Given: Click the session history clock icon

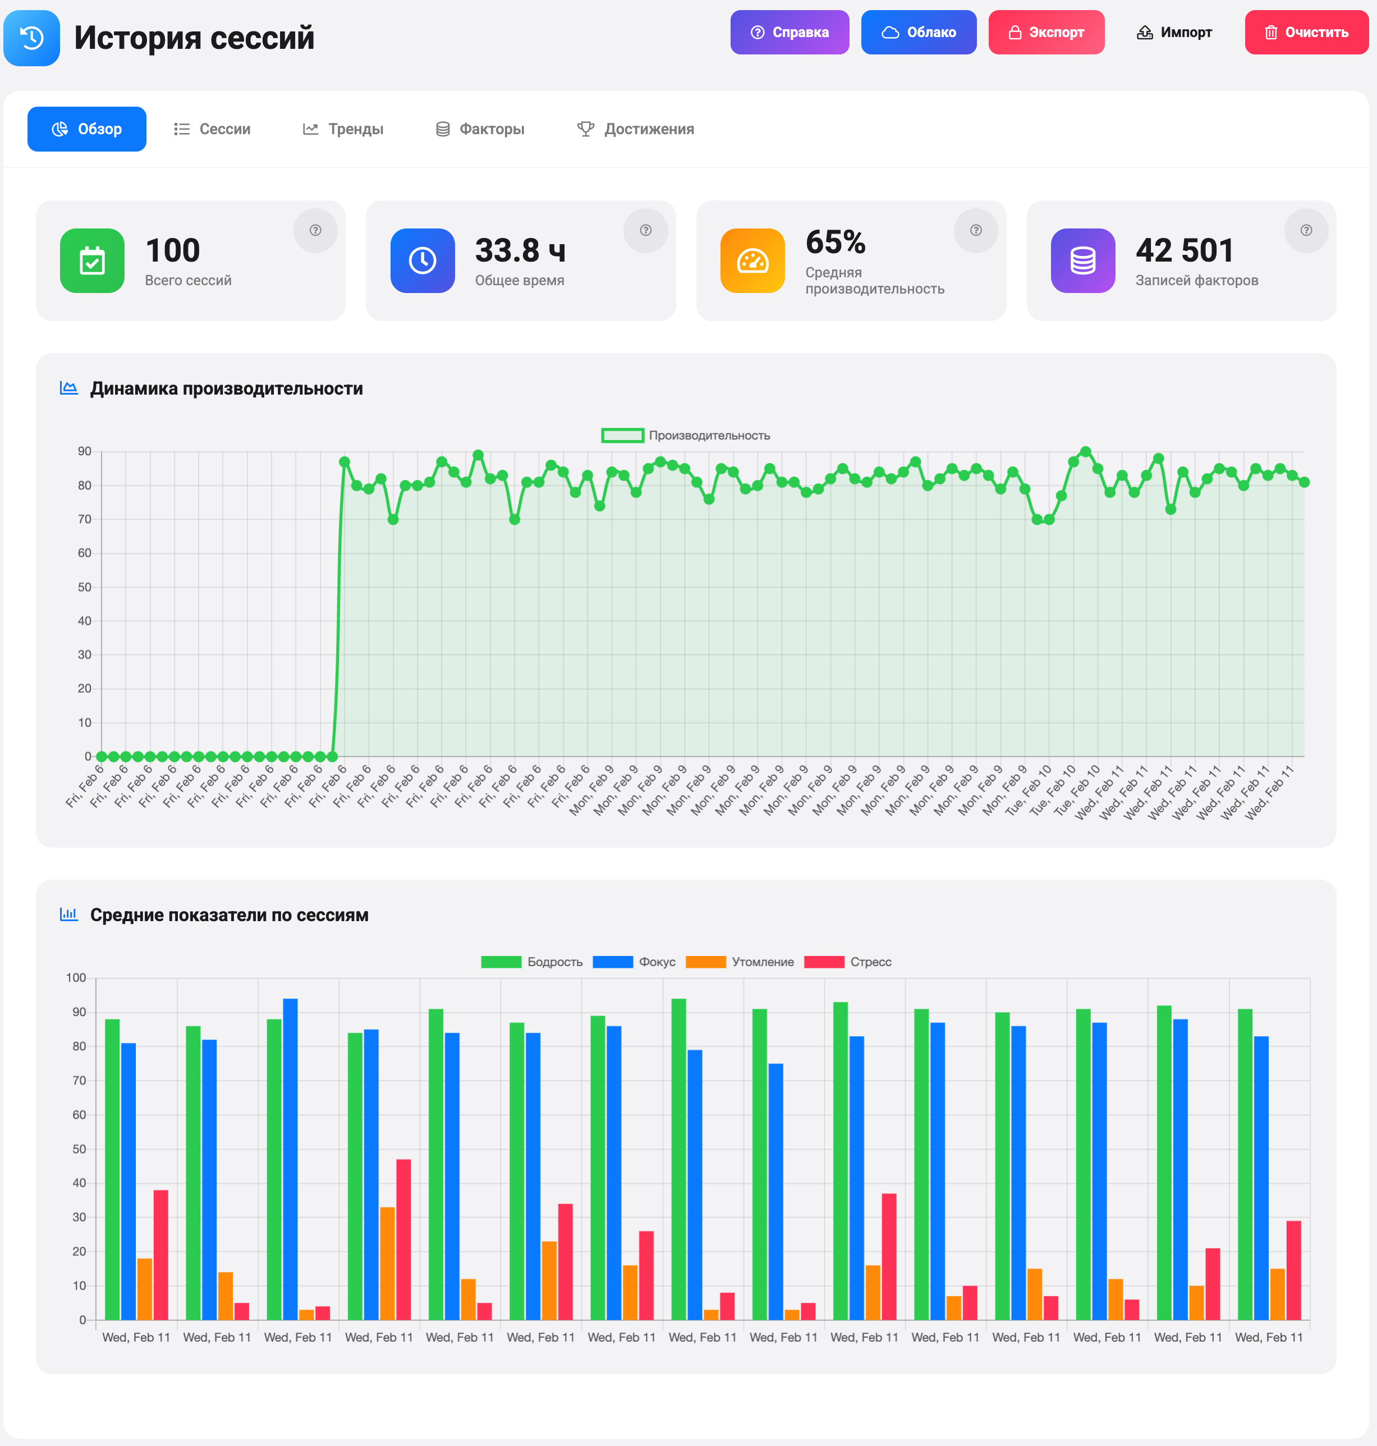Looking at the screenshot, I should click(31, 38).
